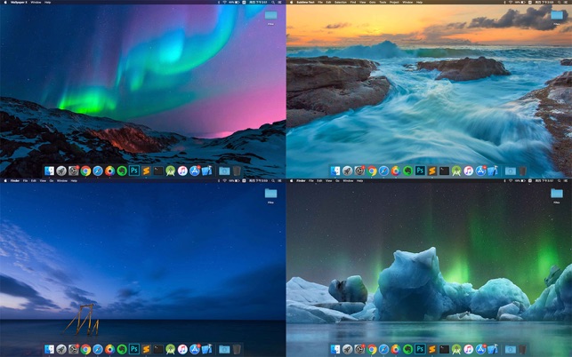Viewport: 572px width, 357px height.
Task: Open Sublime Text in the bottom-left desktop's dock
Action: [x=147, y=349]
